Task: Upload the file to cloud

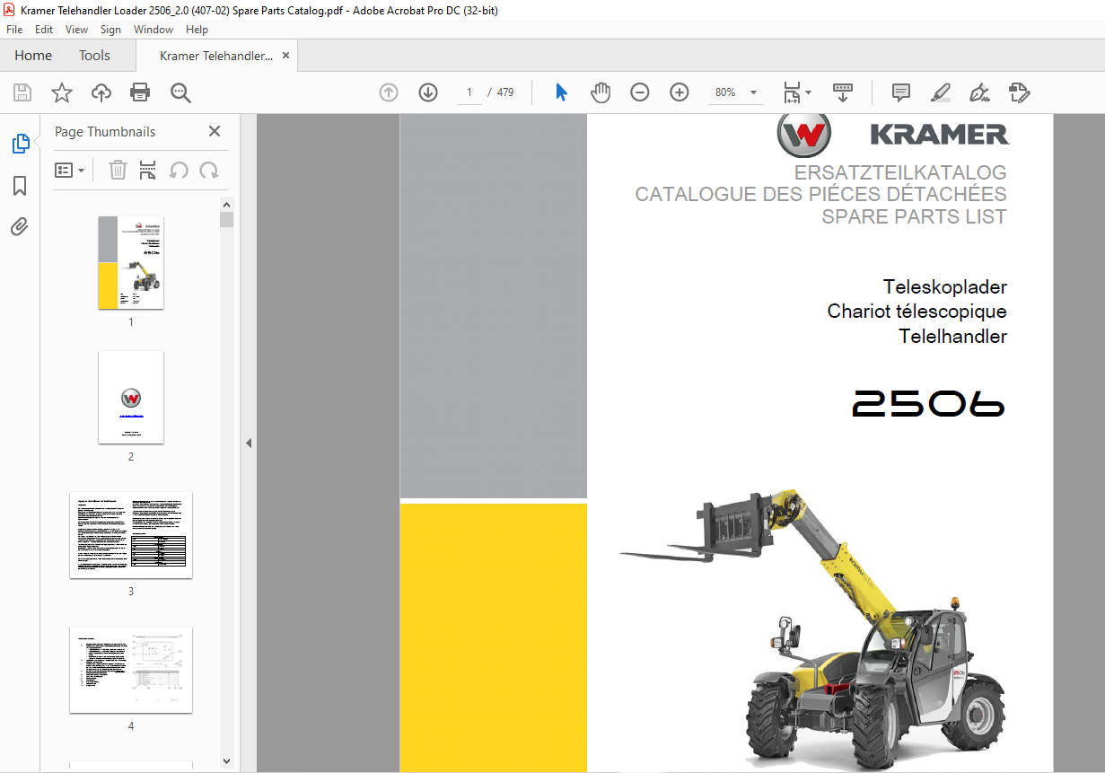Action: 101,92
